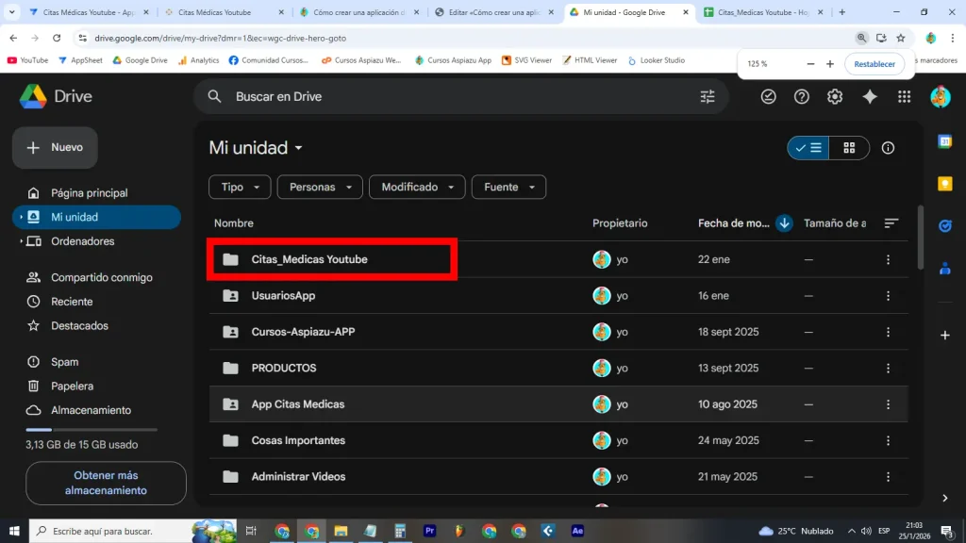Open Help question mark icon
Screen dimensions: 966x543
point(801,96)
